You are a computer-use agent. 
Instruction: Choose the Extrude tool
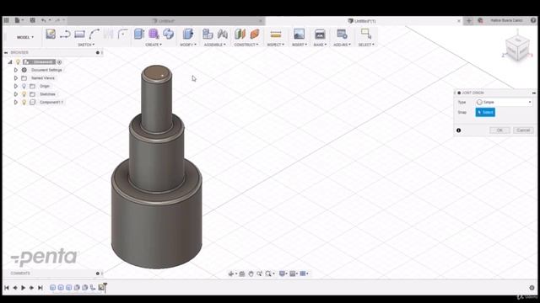click(139, 34)
